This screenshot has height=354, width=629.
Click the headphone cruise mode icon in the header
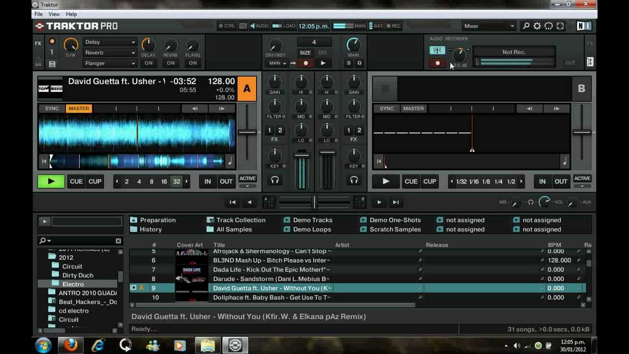548,26
